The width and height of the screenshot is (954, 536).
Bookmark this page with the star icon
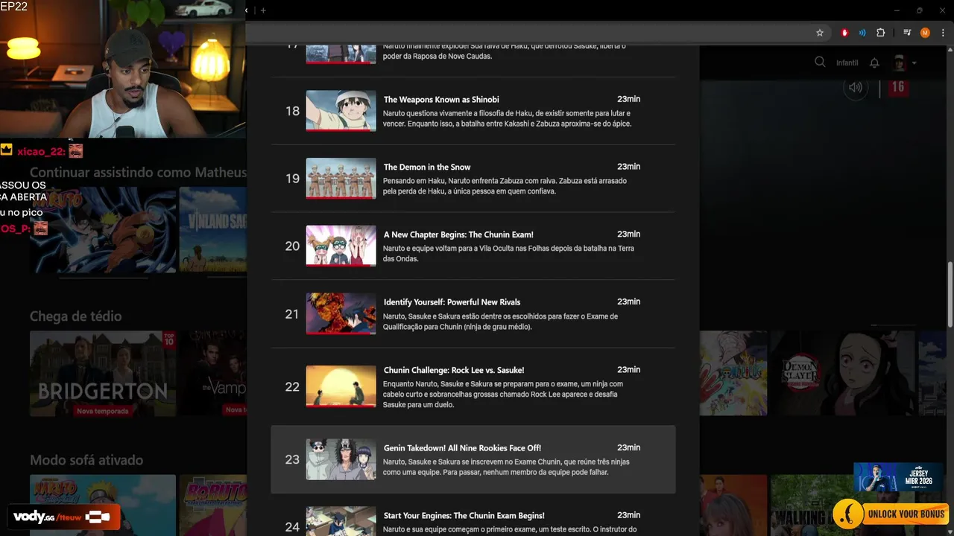point(820,33)
